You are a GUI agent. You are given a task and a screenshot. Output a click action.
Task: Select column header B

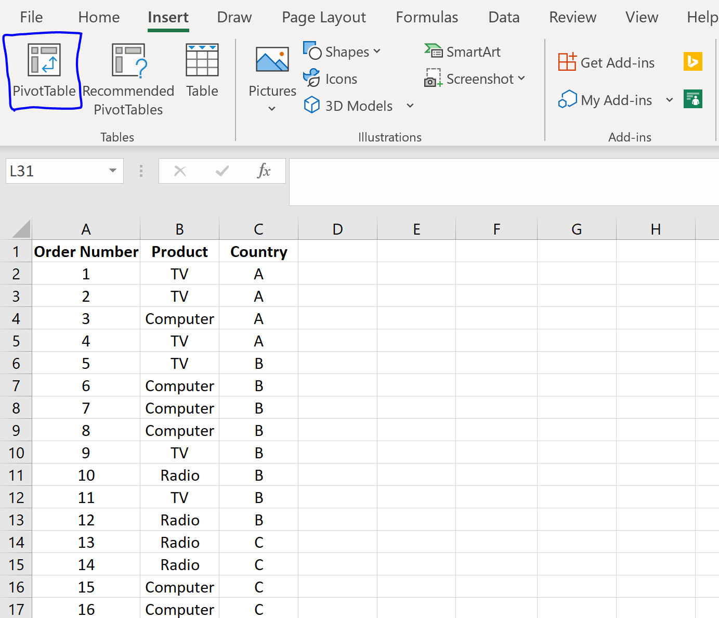179,229
